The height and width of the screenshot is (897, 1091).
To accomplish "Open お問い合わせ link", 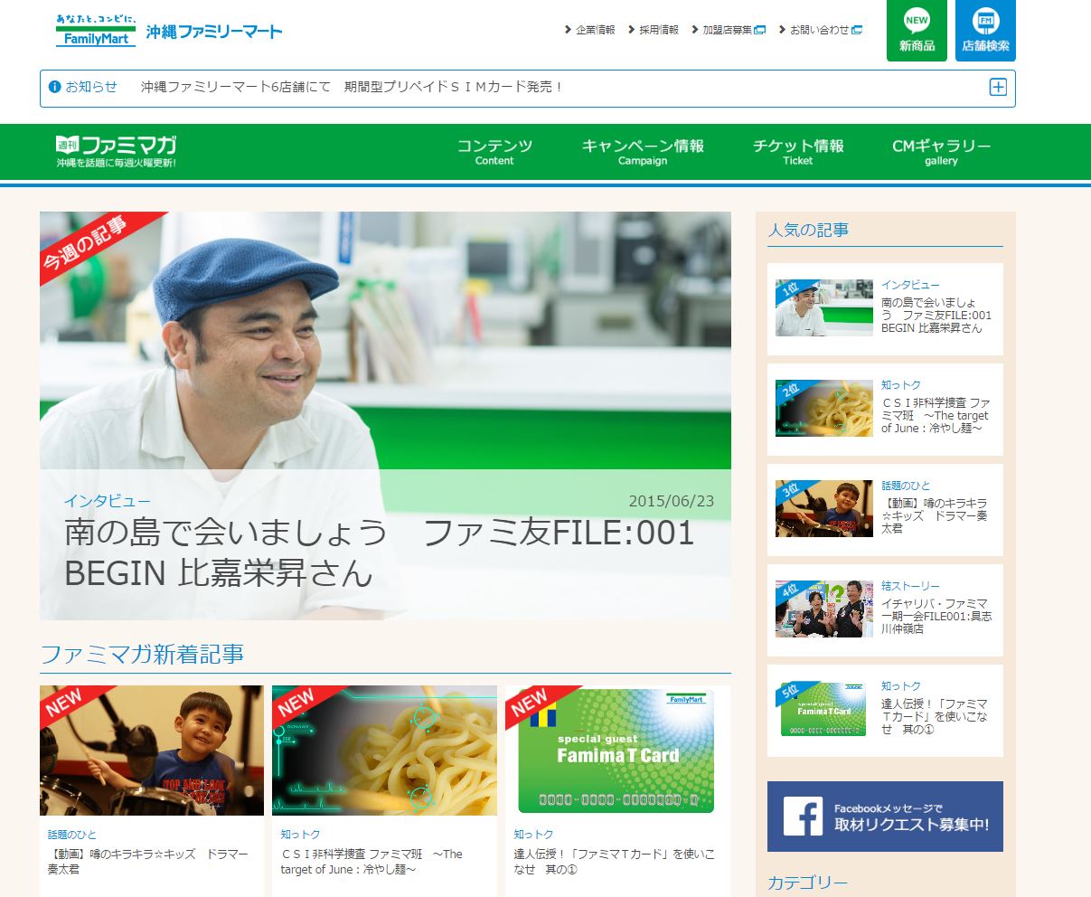I will pyautogui.click(x=819, y=30).
